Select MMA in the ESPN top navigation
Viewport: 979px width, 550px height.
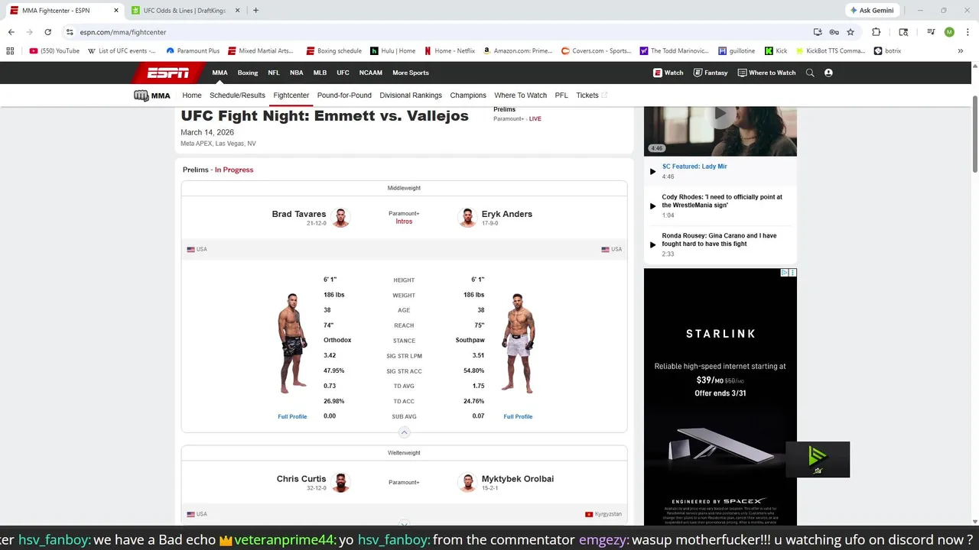(220, 73)
